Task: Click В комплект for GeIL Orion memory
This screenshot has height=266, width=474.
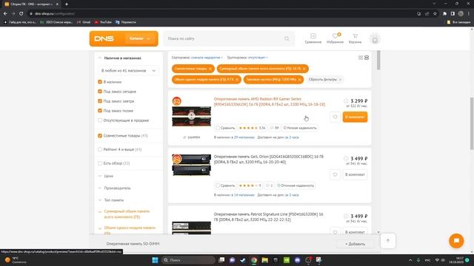Action: coord(355,174)
